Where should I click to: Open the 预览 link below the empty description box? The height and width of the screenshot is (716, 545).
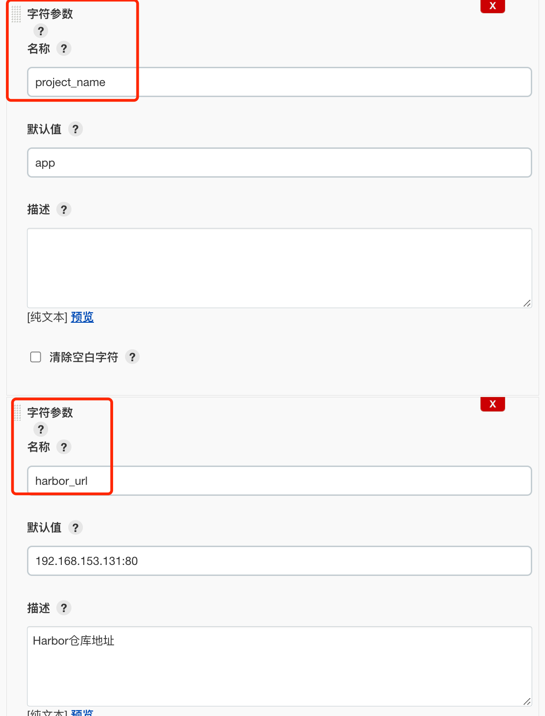coord(82,317)
